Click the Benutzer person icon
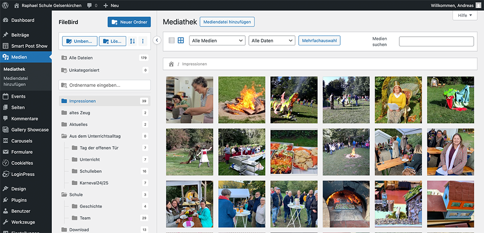This screenshot has width=484, height=233. pyautogui.click(x=5, y=211)
